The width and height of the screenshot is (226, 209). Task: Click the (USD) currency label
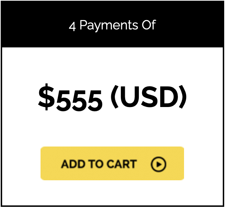pyautogui.click(x=148, y=97)
